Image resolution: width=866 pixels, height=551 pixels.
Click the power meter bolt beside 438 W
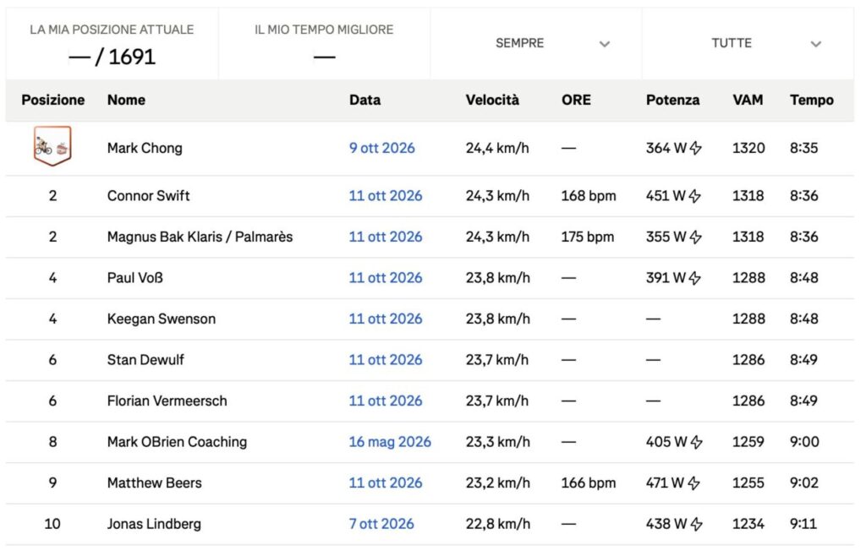click(x=697, y=524)
